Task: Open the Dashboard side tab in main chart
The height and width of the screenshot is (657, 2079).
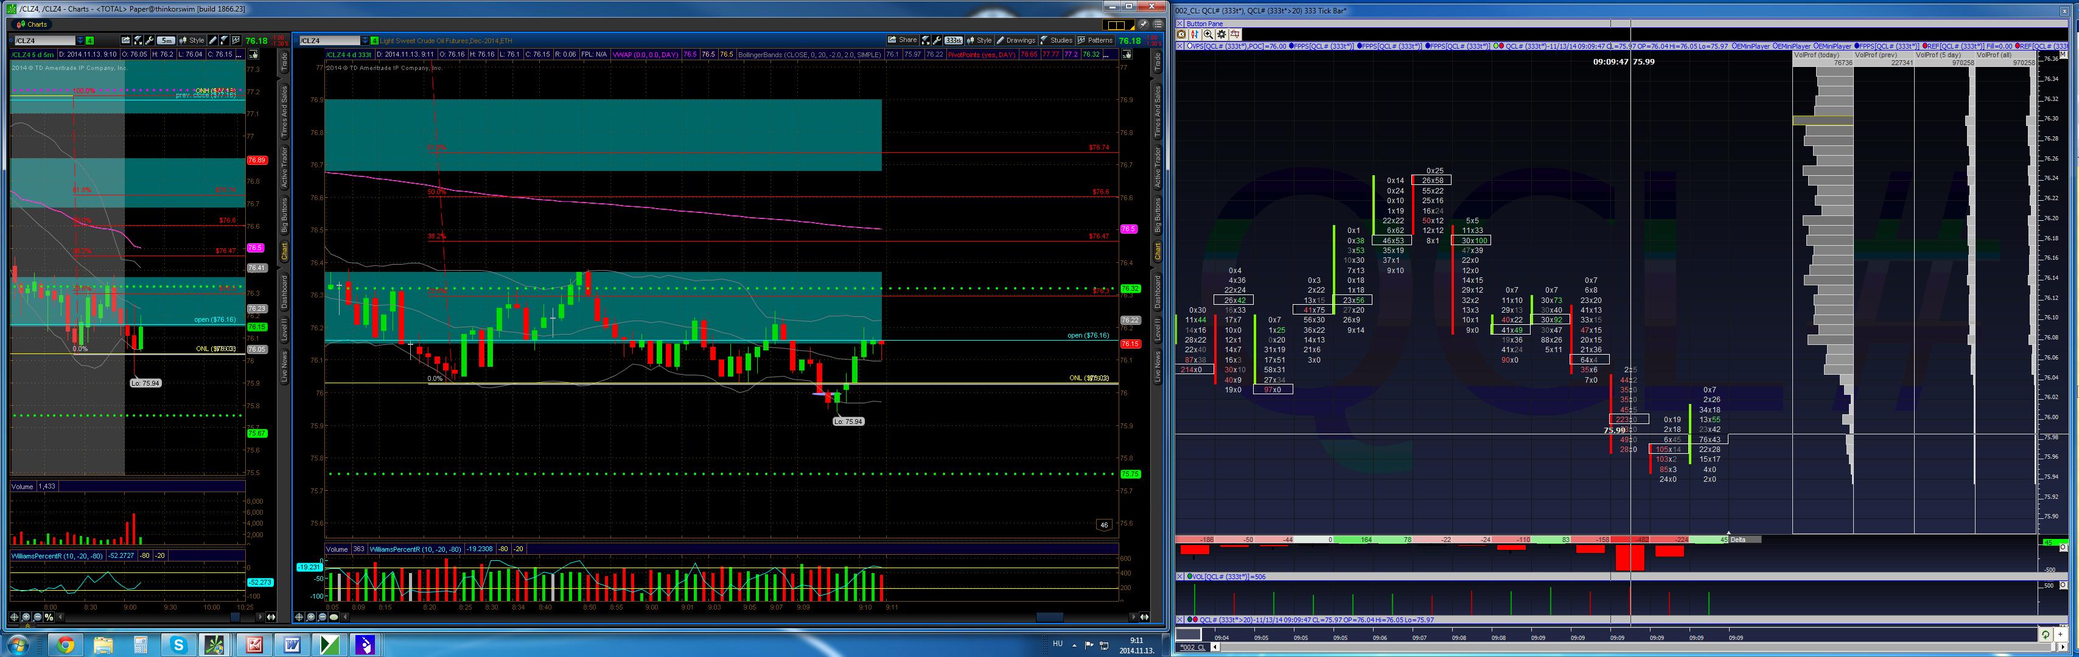Action: (x=1158, y=291)
